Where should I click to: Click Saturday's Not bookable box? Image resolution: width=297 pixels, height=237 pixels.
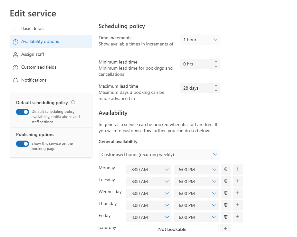click(172, 228)
